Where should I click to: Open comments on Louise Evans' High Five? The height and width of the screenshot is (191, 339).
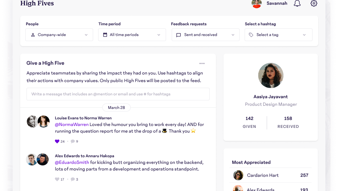(73, 141)
